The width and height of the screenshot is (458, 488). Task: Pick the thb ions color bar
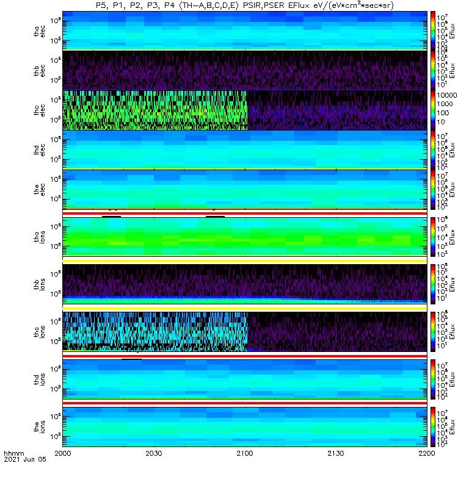point(433,284)
